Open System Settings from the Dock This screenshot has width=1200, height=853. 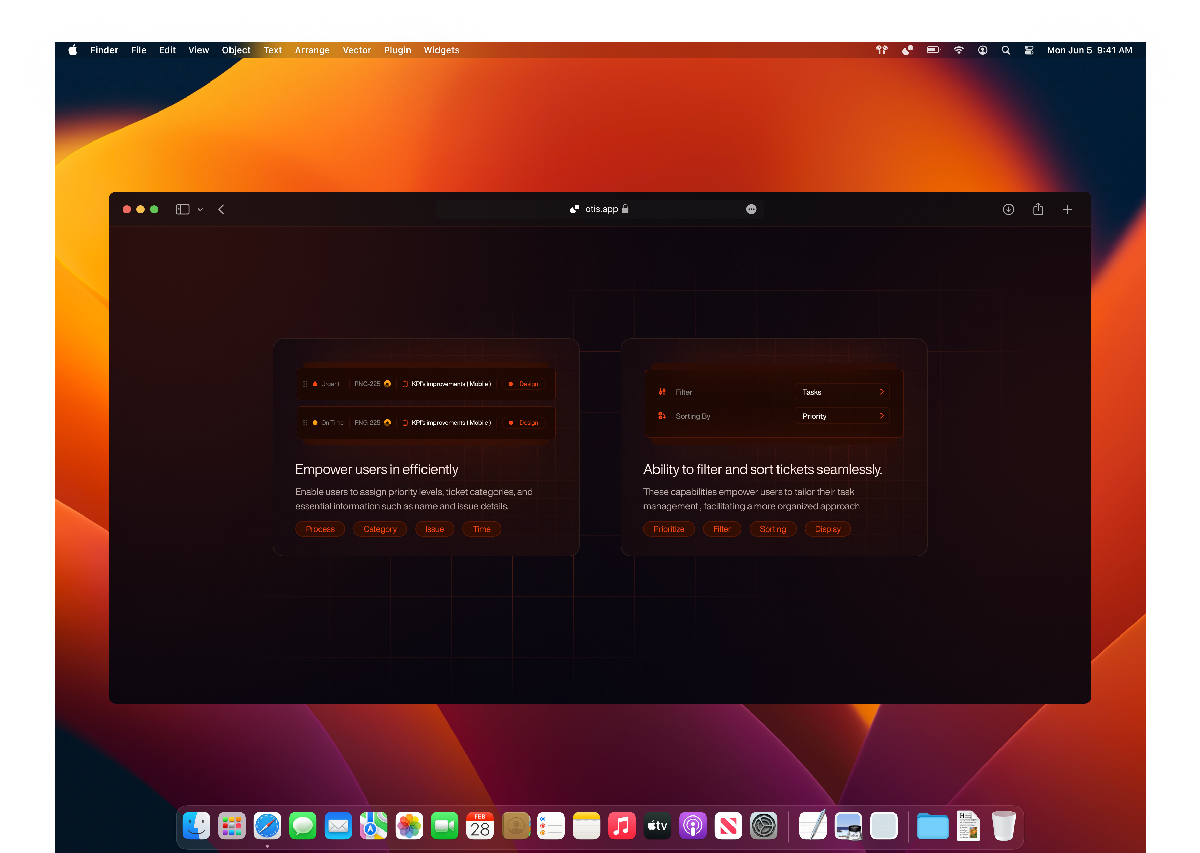764,826
